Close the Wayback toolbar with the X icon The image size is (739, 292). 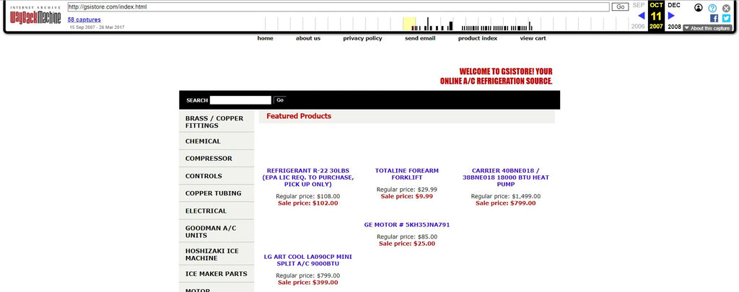pos(726,8)
